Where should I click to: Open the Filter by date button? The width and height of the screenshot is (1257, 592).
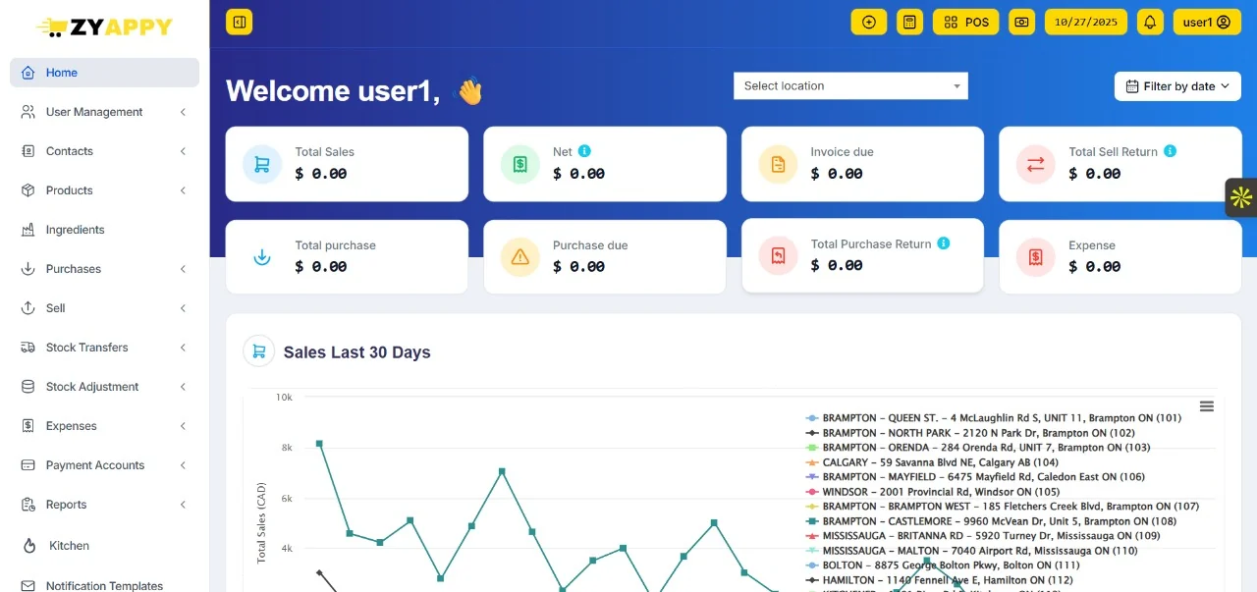tap(1176, 85)
